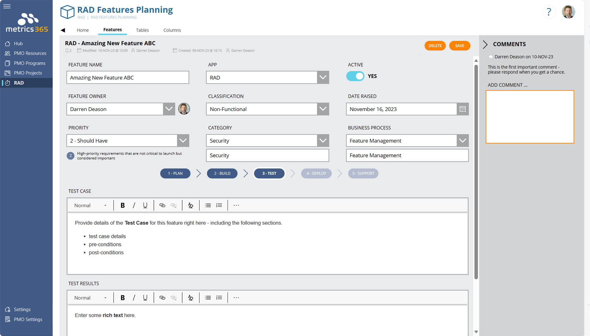Open Normal style dropdown in Test Case
The image size is (590, 336).
click(90, 205)
